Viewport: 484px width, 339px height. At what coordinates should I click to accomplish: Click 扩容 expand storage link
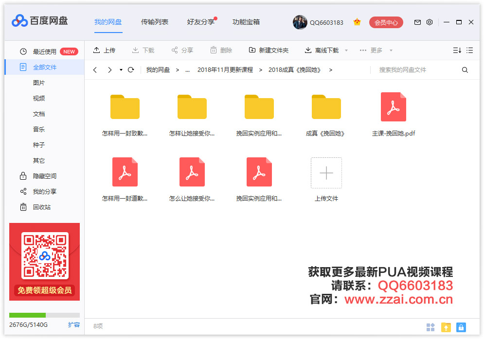74,324
